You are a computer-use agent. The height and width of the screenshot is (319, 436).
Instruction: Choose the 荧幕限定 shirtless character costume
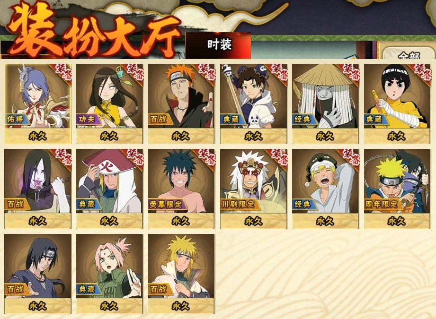[x=181, y=189]
